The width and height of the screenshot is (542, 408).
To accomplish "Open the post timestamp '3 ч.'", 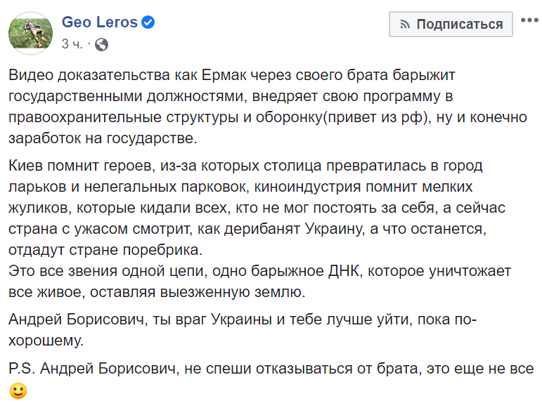I will pos(72,44).
